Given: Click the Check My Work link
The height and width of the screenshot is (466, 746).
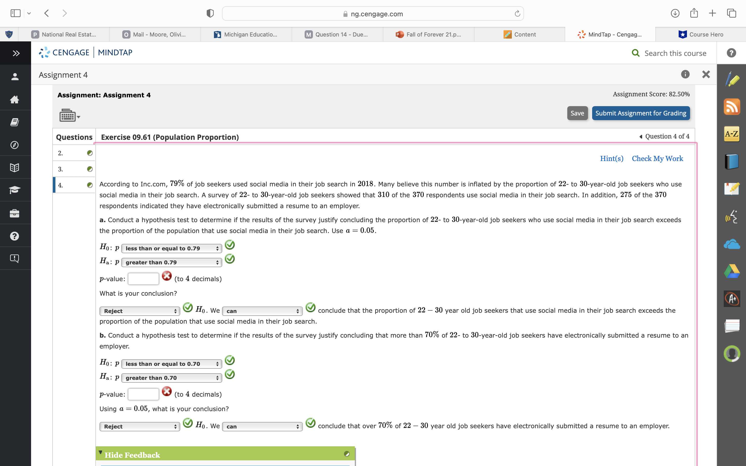Looking at the screenshot, I should pyautogui.click(x=657, y=158).
